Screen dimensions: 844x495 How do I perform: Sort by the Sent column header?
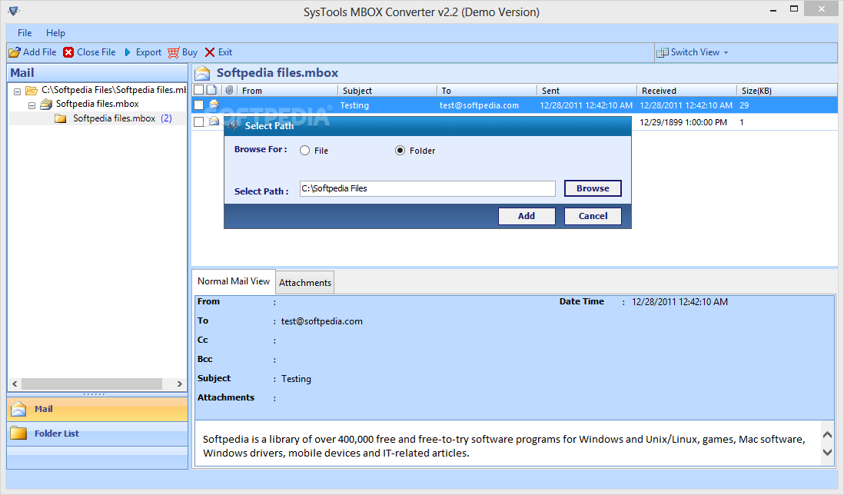tap(586, 91)
